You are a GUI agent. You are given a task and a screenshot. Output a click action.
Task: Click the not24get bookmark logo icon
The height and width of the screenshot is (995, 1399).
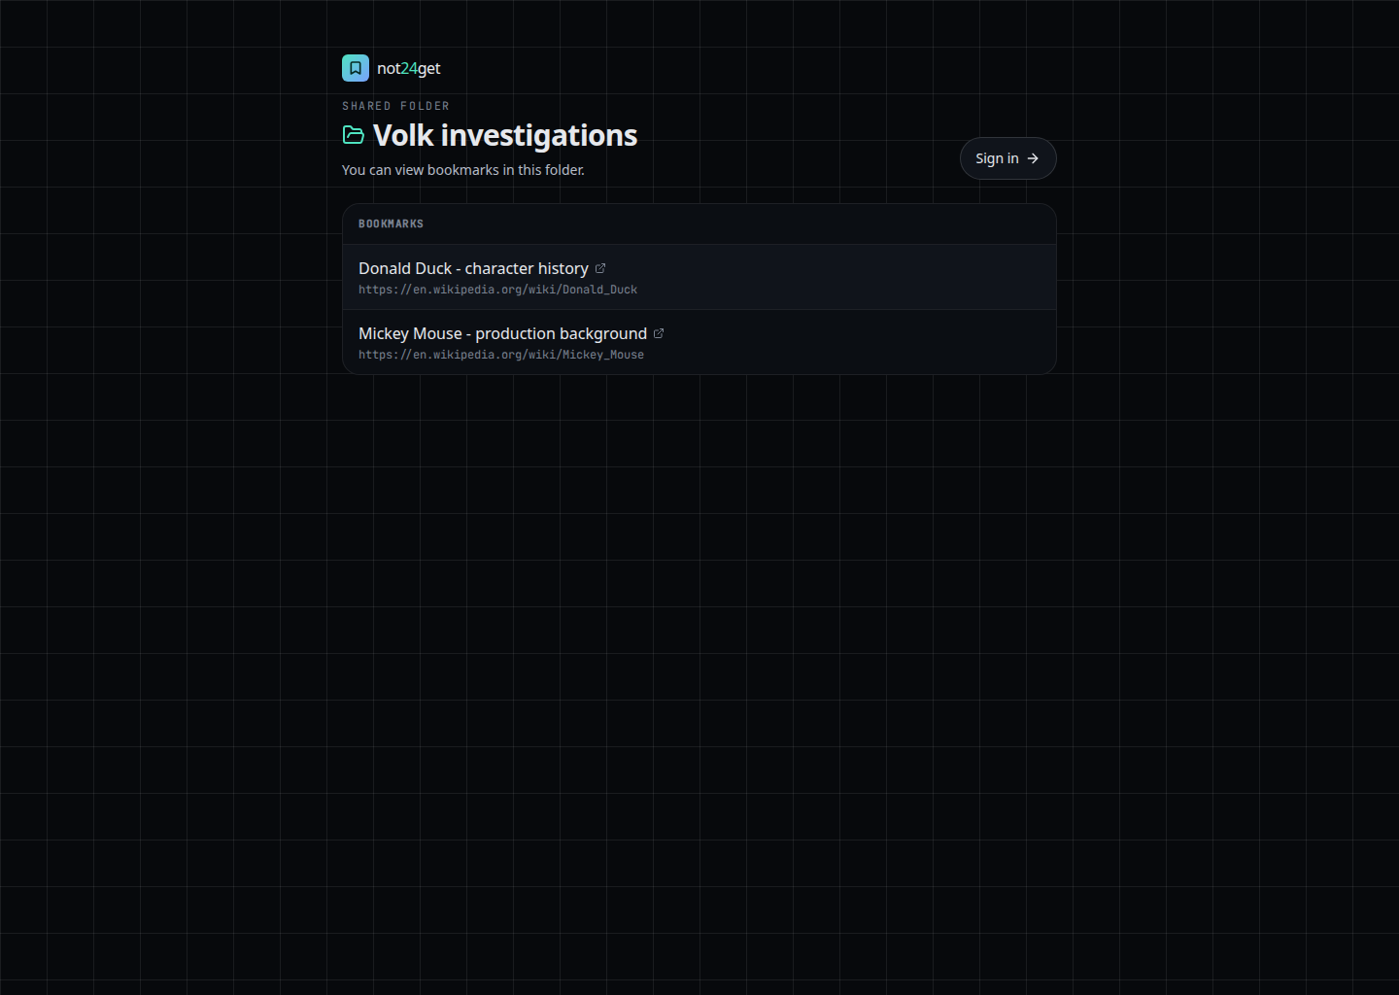tap(356, 68)
